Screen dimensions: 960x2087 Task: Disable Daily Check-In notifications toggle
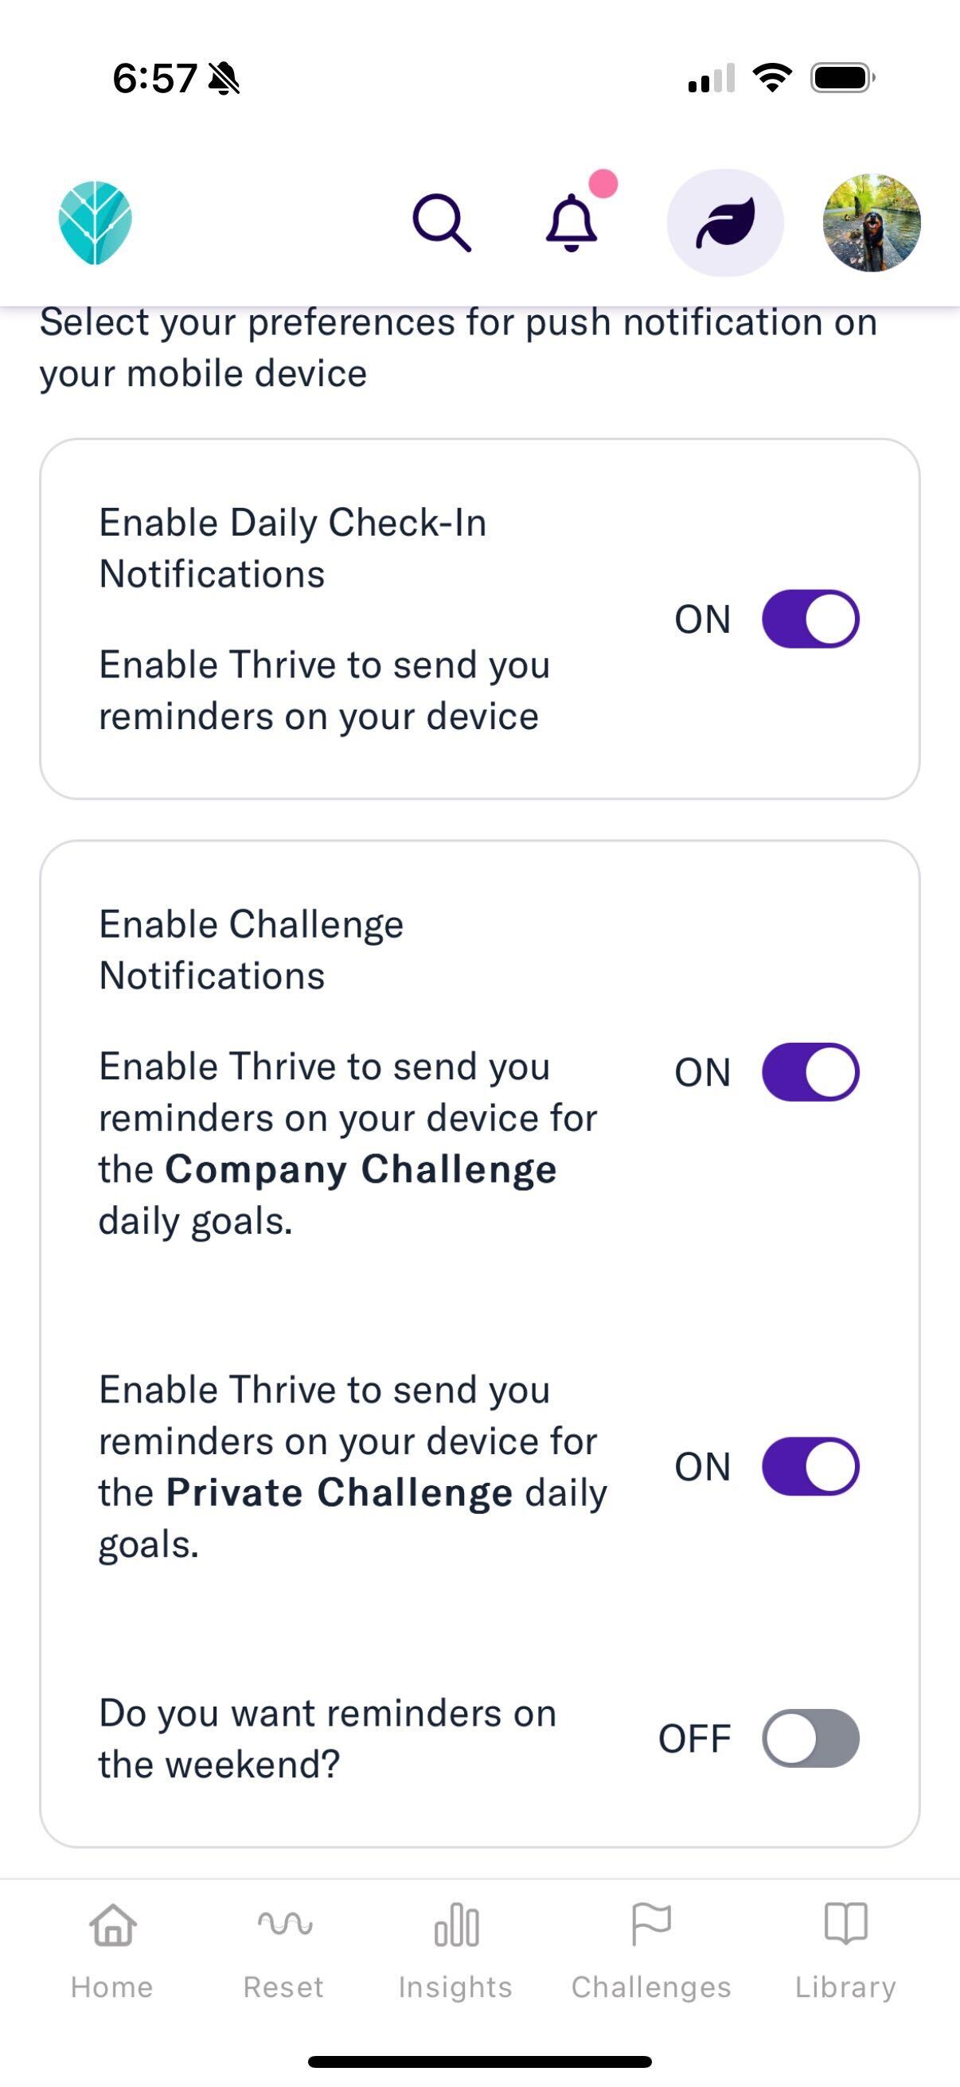810,619
